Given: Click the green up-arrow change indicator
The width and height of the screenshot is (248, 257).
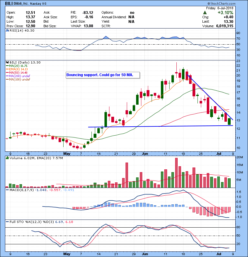Looking at the screenshot, I should (205, 13).
